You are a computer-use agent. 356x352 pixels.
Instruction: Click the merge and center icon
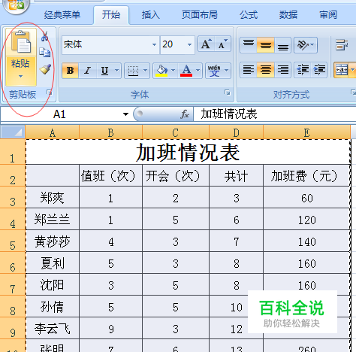tap(342, 70)
